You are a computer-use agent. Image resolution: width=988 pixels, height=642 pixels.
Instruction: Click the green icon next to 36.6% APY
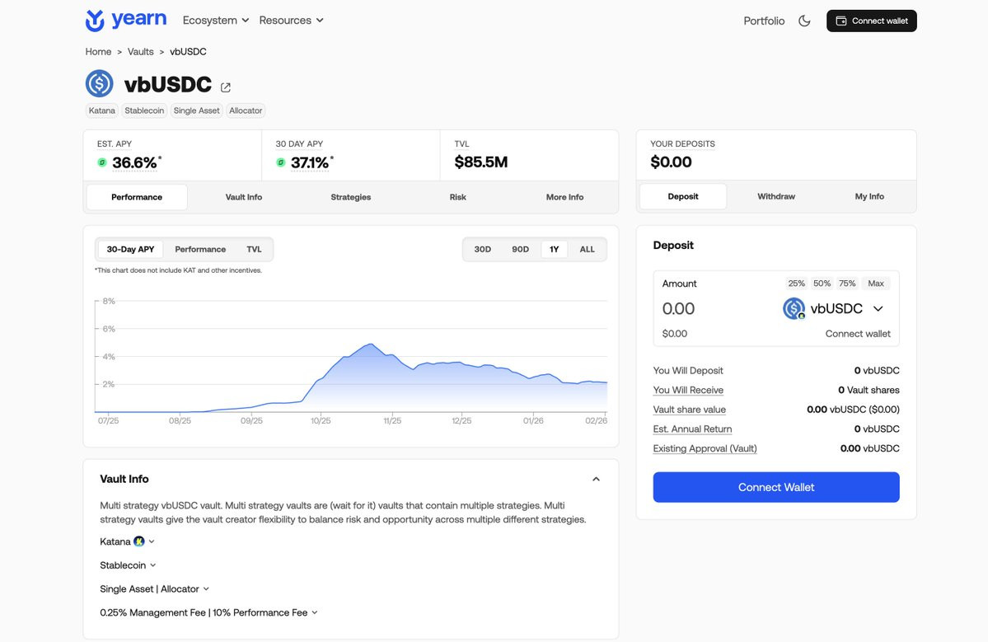point(102,162)
